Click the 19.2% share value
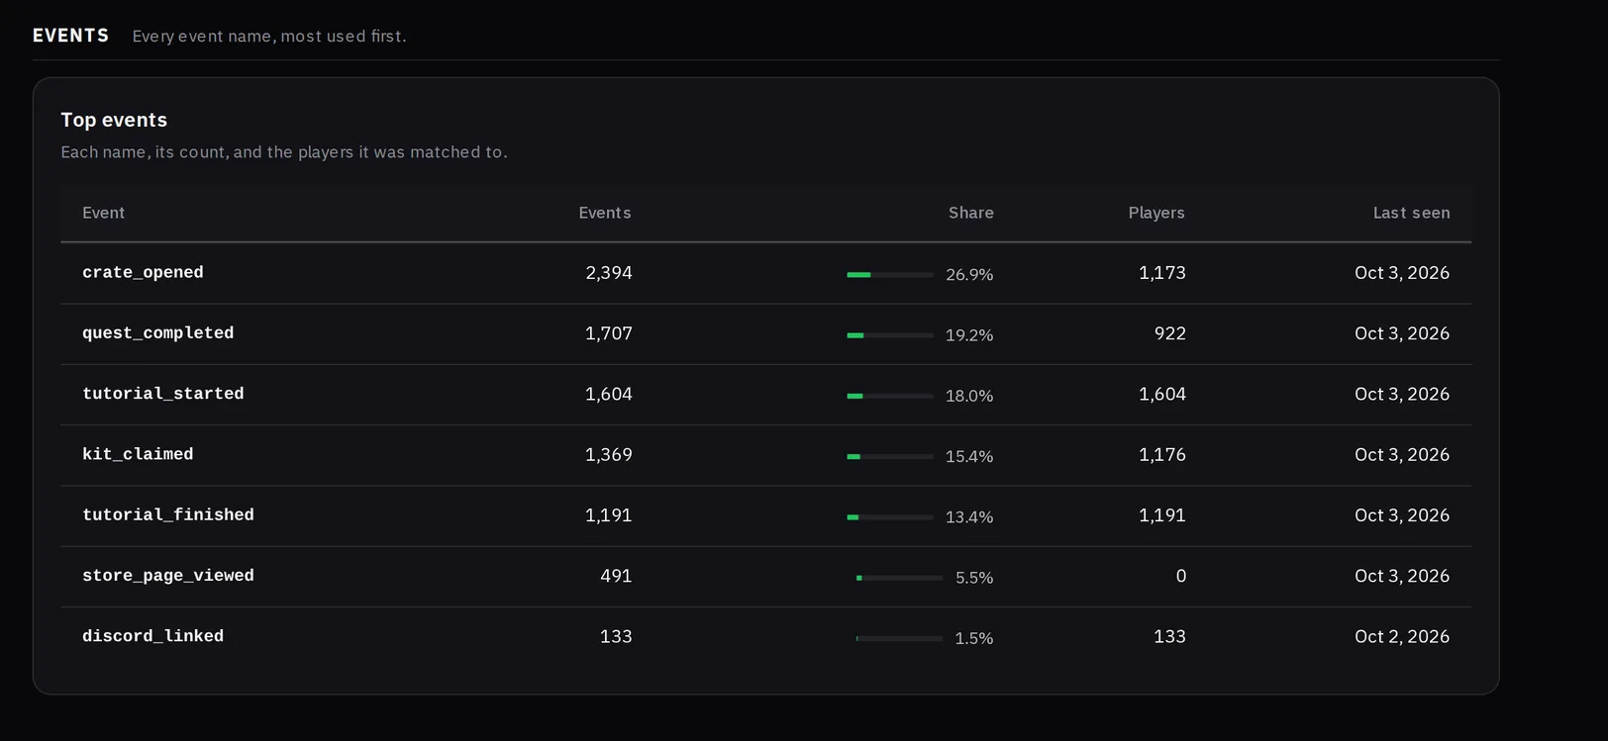The height and width of the screenshot is (741, 1608). (969, 335)
